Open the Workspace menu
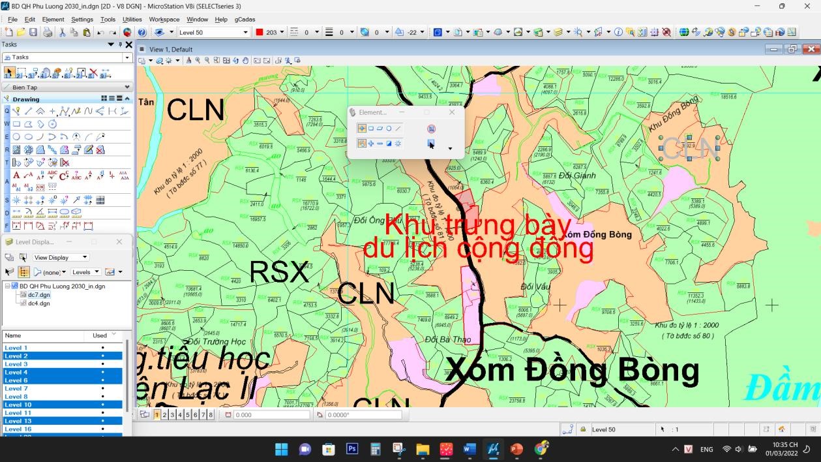Screen dimensions: 821x462 click(x=164, y=19)
